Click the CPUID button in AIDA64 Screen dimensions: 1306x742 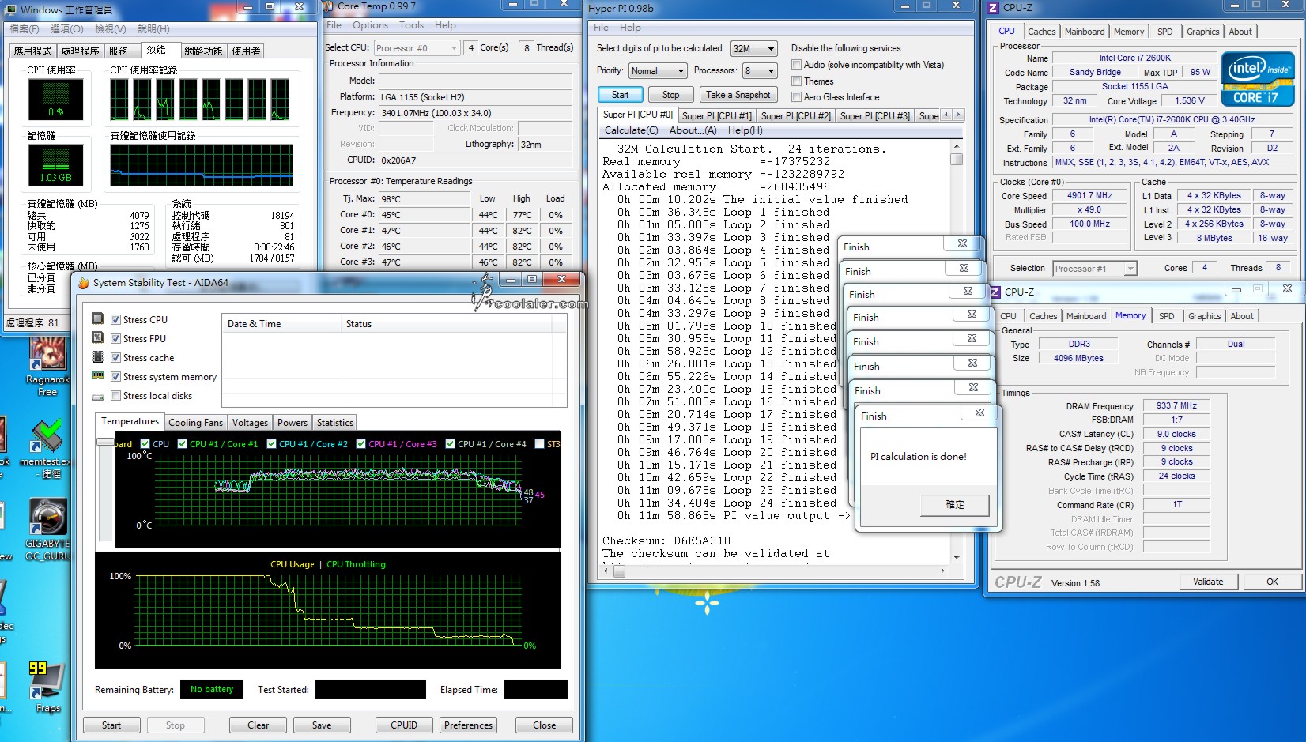click(403, 725)
